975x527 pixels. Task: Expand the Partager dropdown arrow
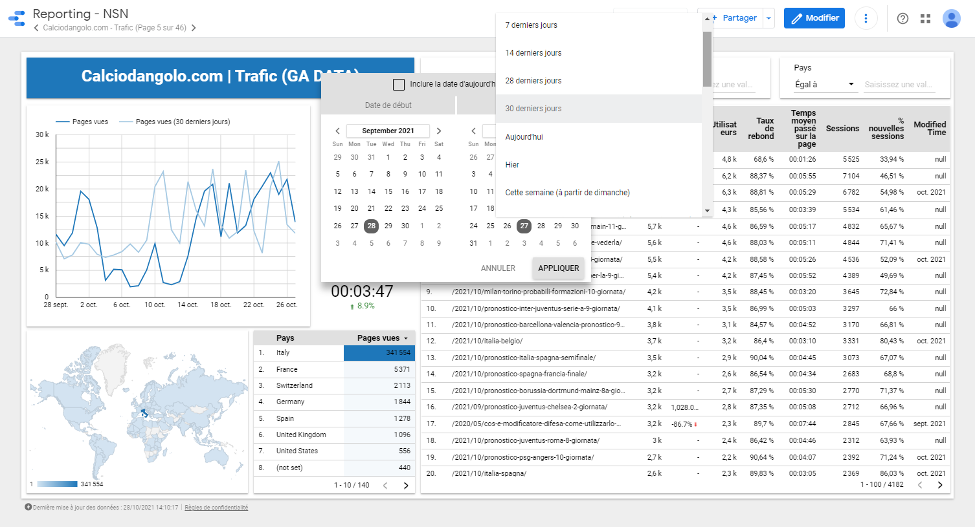point(768,18)
